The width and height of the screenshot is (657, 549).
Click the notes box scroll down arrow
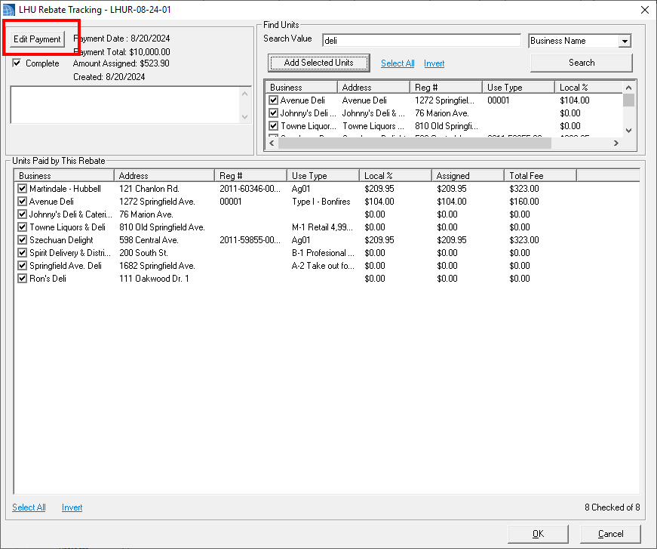tap(245, 116)
